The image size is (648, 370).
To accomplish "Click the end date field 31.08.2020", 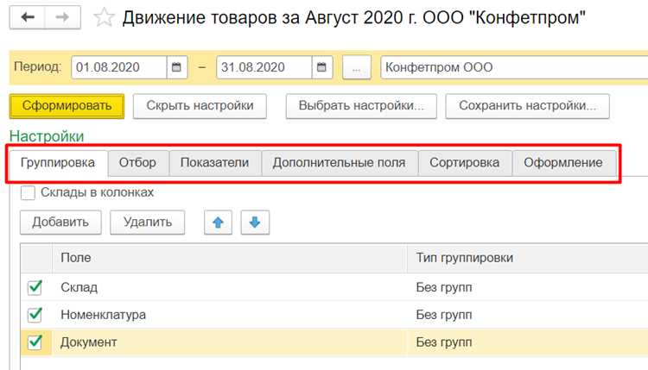I will [x=264, y=67].
